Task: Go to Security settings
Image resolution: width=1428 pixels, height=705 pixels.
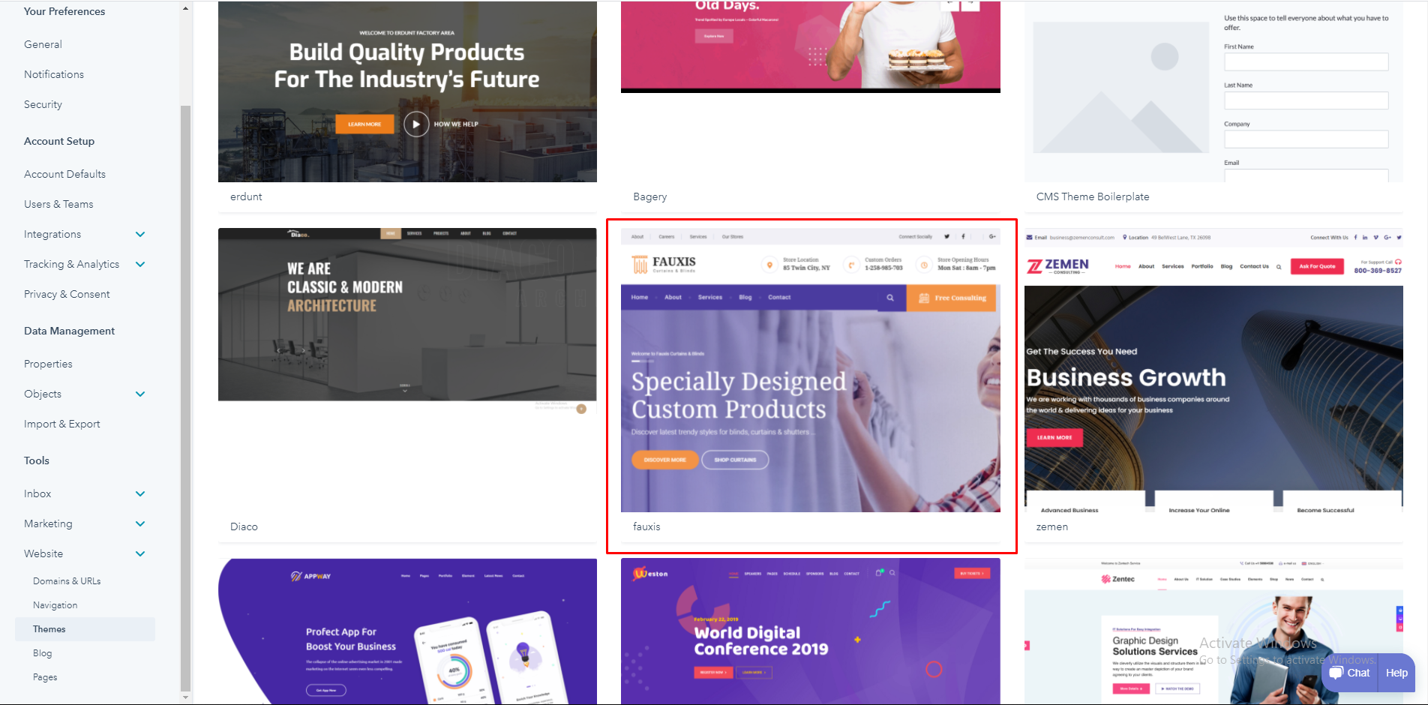Action: [43, 104]
